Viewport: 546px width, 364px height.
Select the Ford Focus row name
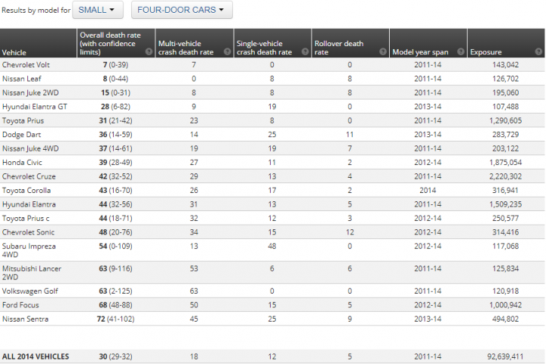click(x=20, y=305)
